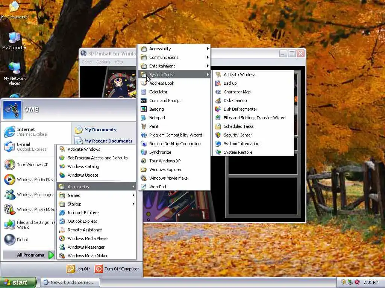The image size is (385, 288).
Task: Click the Remote Desktop Connection icon
Action: [144, 144]
